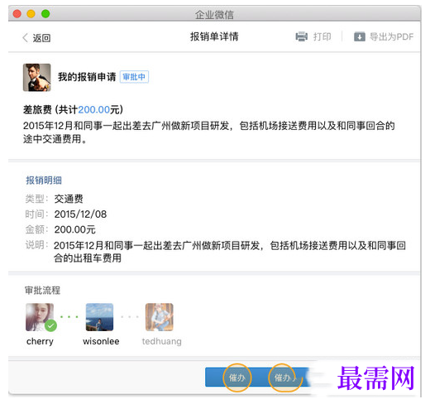Click the cherry name label
Screen dimensions: 430x404
pos(40,341)
